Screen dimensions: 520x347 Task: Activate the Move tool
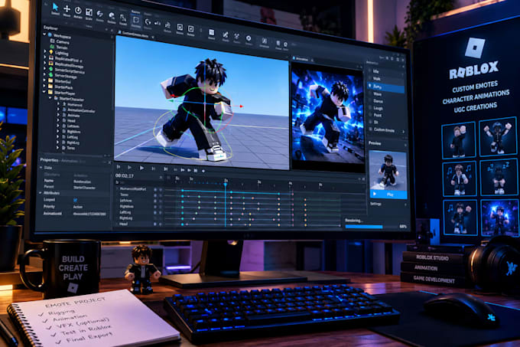[x=67, y=10]
